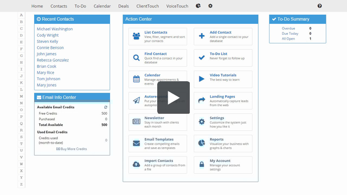Viewport: 347px width, 195px height.
Task: Filter contacts by letter J
Action: tap(21, 76)
